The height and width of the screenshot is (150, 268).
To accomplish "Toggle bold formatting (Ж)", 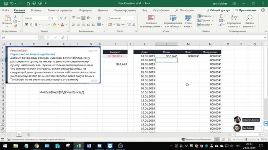I will [x=26, y=25].
